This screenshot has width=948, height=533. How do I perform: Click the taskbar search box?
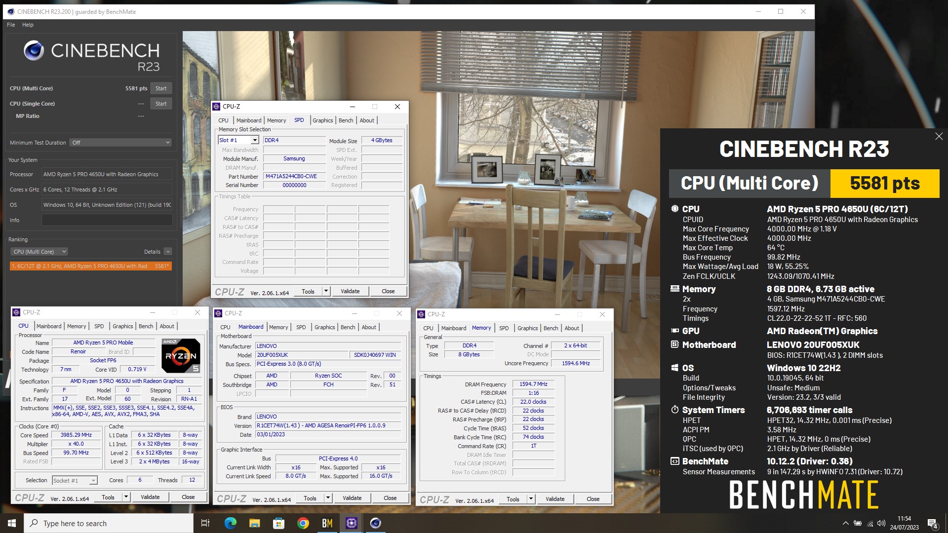pyautogui.click(x=109, y=523)
